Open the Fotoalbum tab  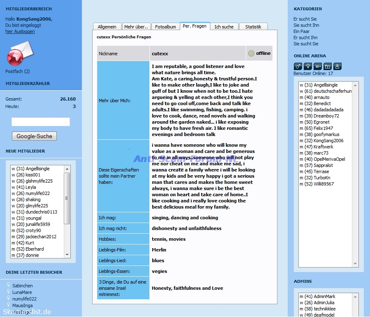(165, 27)
